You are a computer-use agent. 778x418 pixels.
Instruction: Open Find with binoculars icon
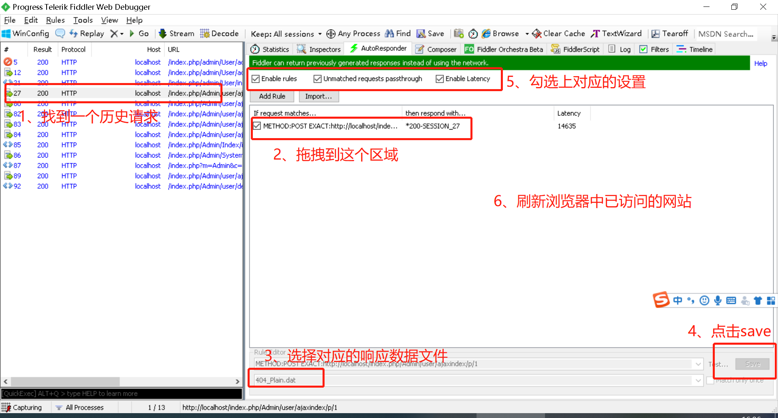click(389, 34)
